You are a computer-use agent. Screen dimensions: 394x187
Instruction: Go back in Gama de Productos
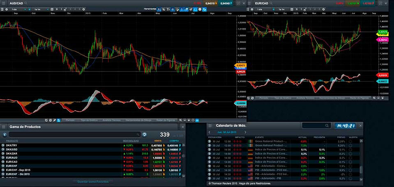[5, 135]
